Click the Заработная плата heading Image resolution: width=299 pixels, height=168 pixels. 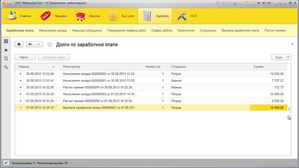coord(20,30)
